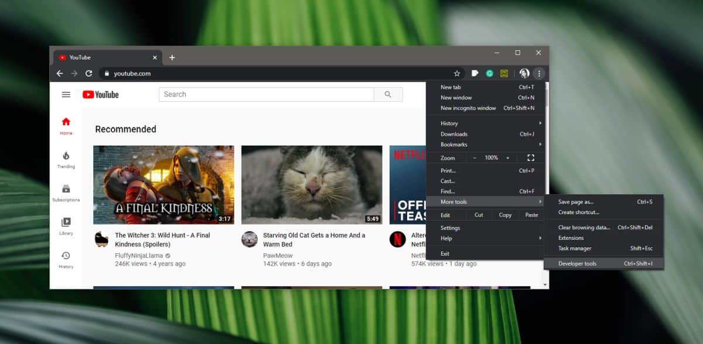
Task: Open a New incognito window
Action: tap(486, 108)
